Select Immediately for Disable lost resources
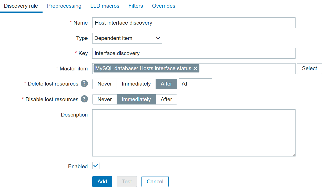The height and width of the screenshot is (189, 325). (x=136, y=99)
